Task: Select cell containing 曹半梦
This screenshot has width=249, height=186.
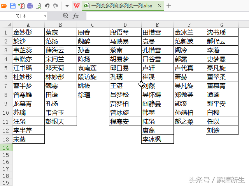Action: click(28, 86)
